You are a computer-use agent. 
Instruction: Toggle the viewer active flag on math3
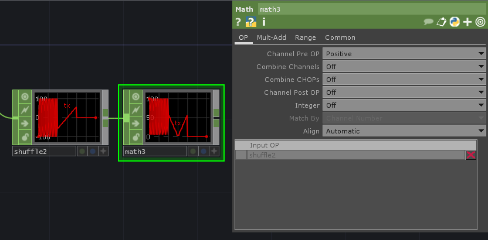(x=135, y=97)
